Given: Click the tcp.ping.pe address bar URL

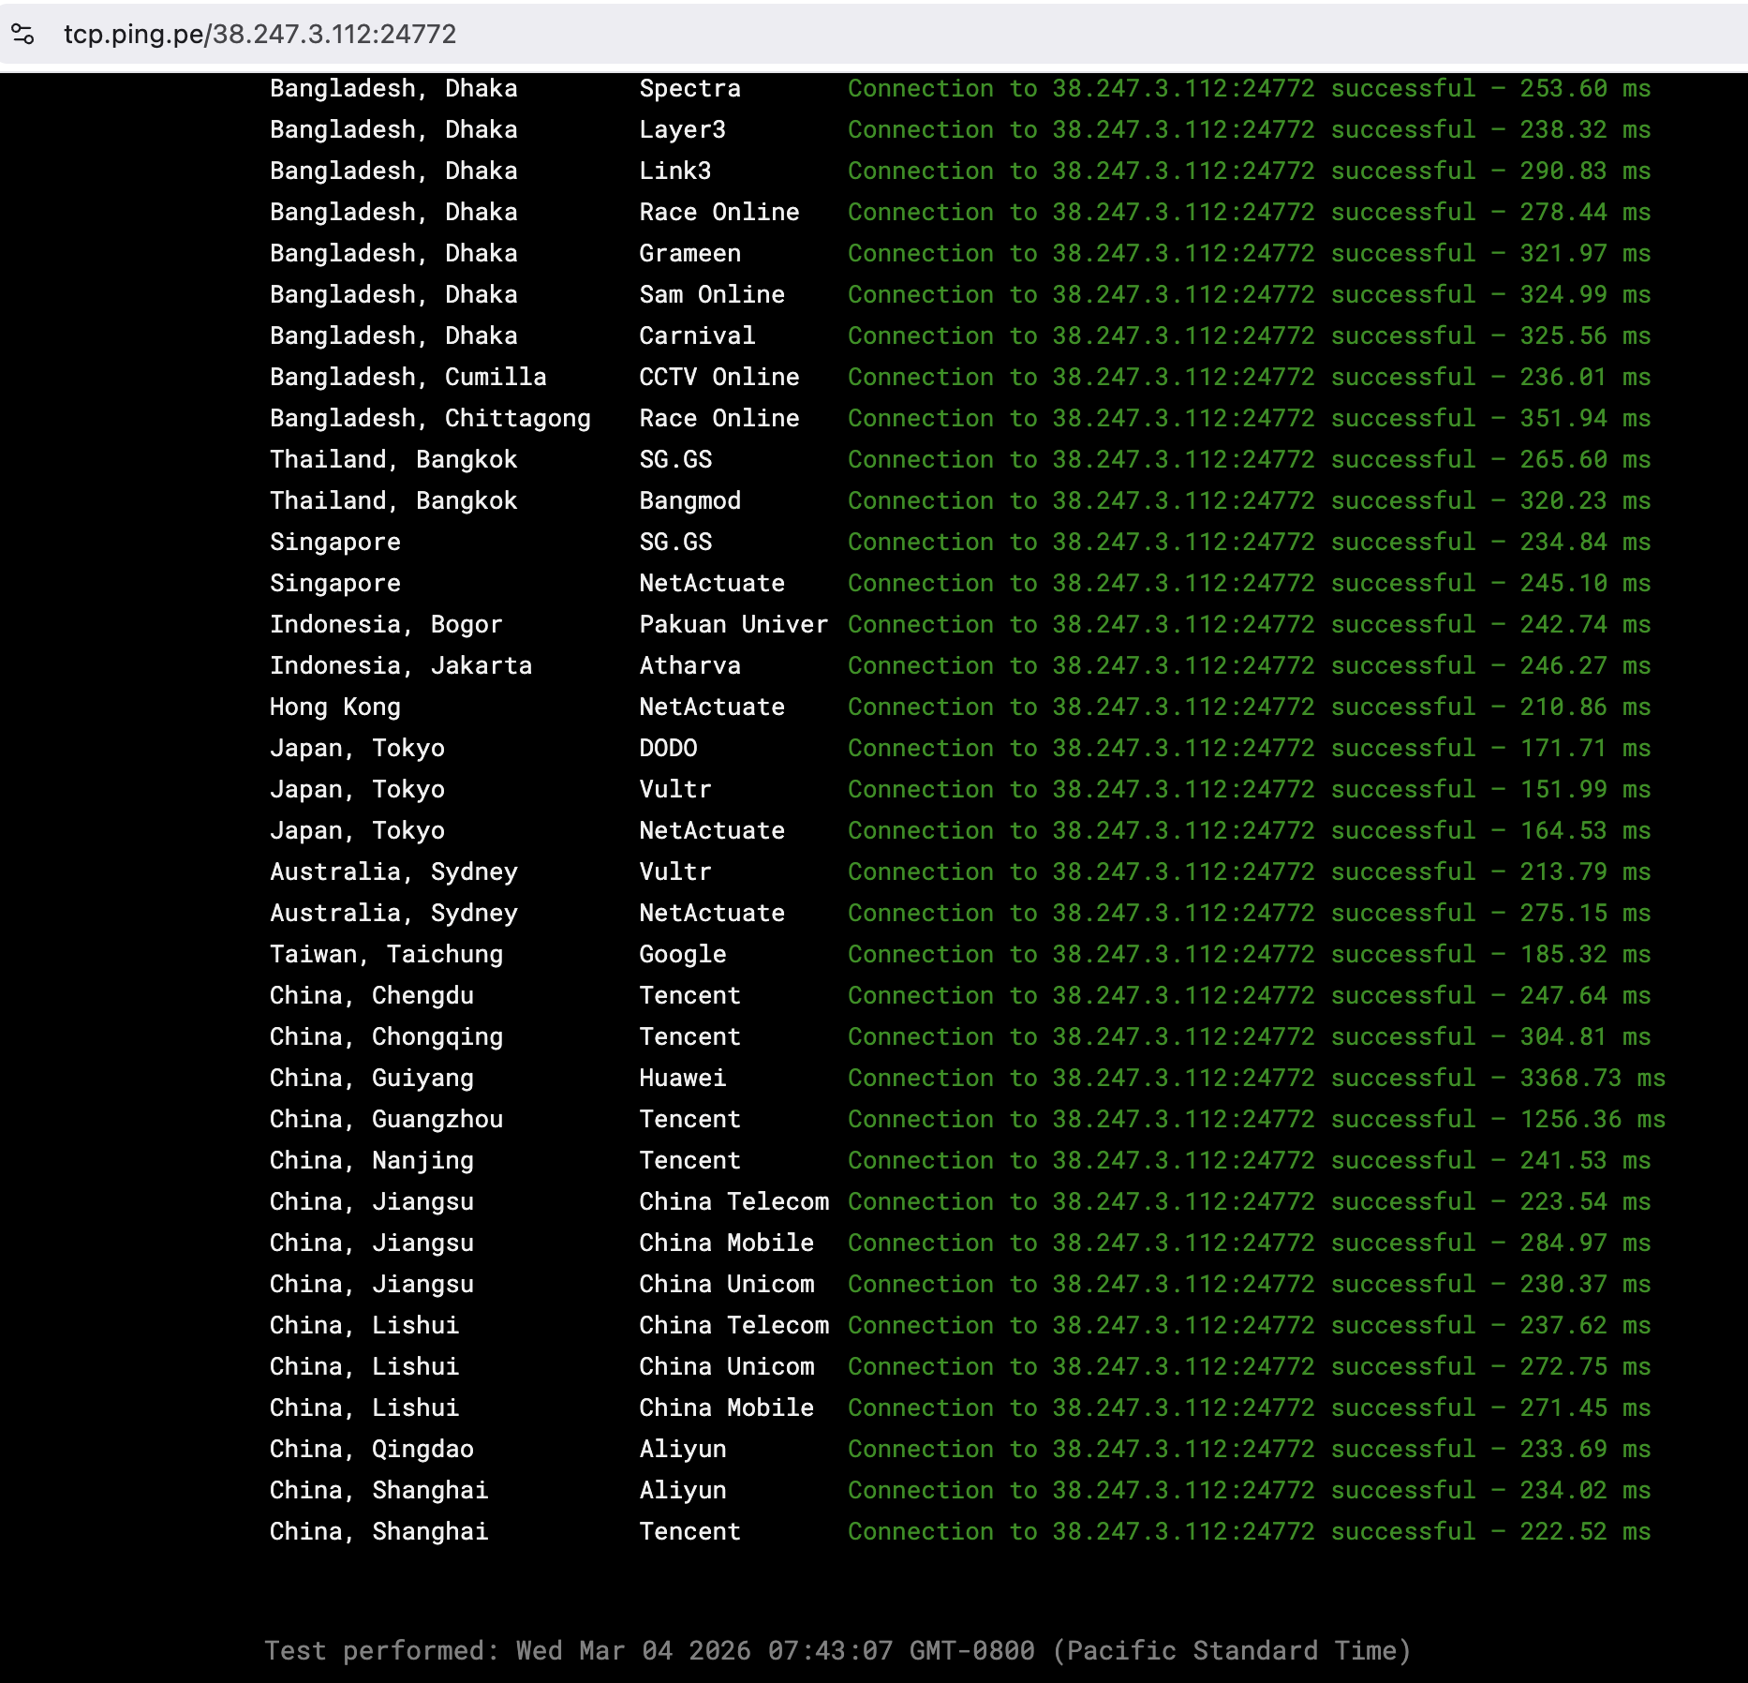Looking at the screenshot, I should [x=259, y=35].
